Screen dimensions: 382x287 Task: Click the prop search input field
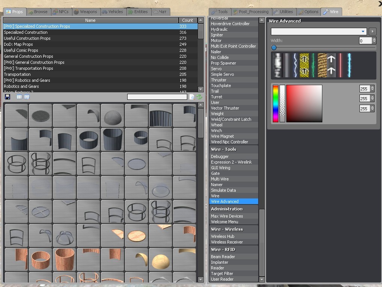point(157,97)
